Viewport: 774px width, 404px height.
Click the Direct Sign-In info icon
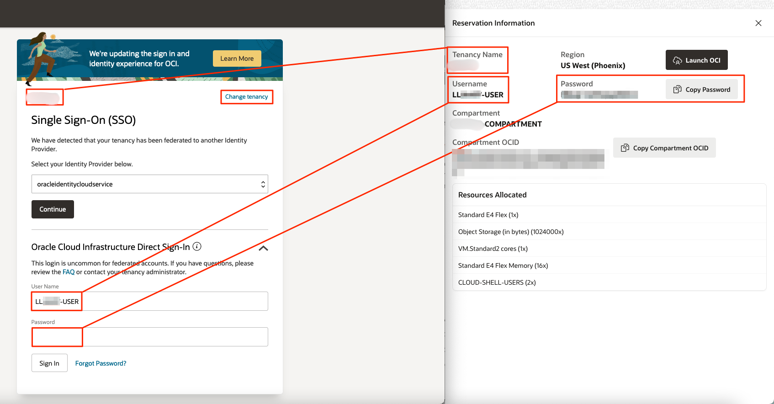click(x=197, y=246)
